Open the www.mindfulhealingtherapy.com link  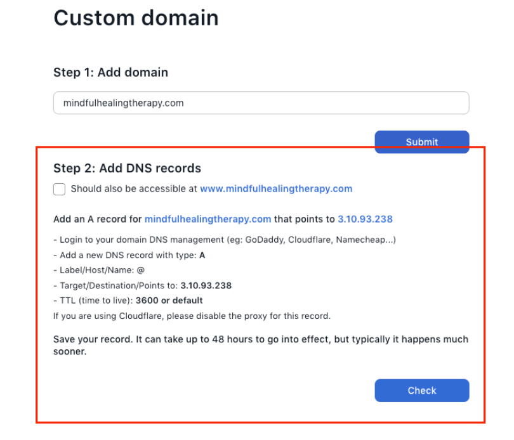[x=276, y=189]
